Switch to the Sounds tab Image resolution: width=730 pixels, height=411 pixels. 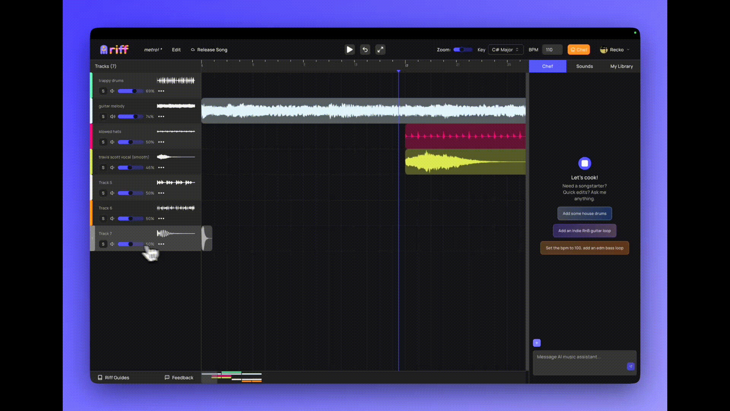pos(584,66)
